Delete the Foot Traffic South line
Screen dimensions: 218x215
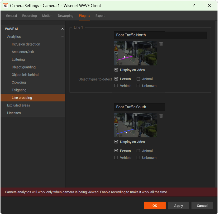[161, 116]
